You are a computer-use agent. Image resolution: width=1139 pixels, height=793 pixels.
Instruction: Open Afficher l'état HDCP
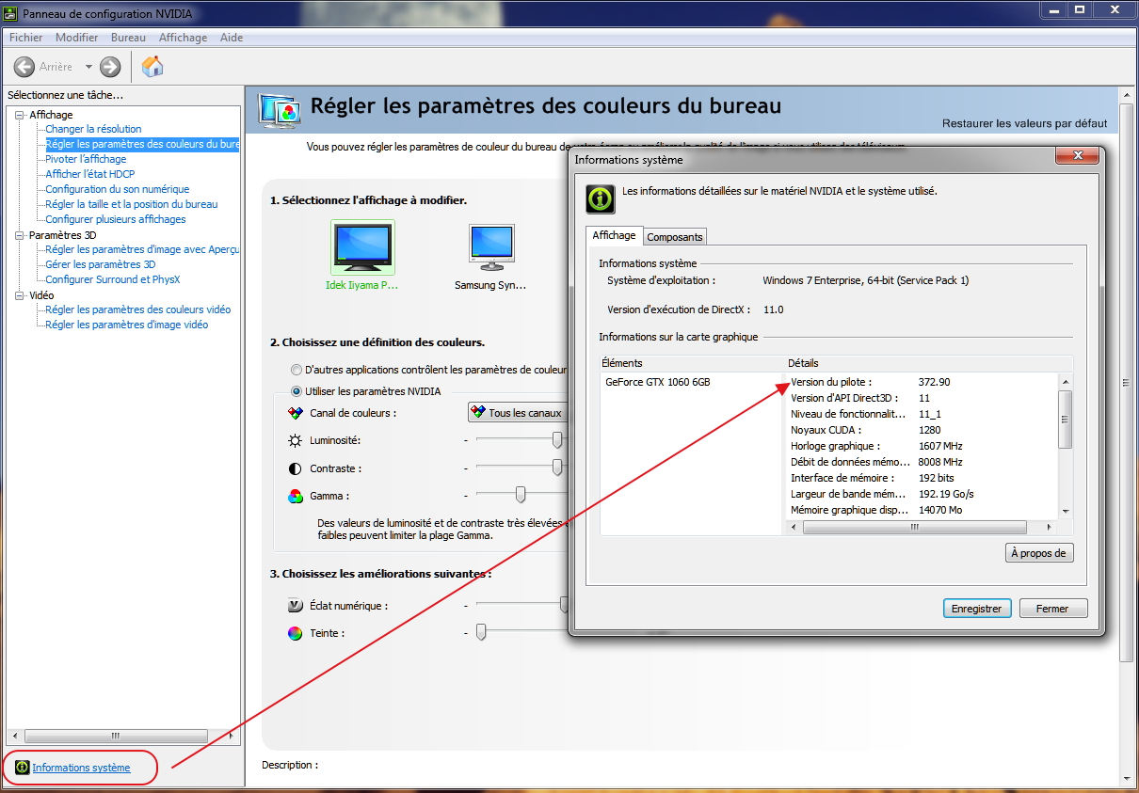(90, 174)
